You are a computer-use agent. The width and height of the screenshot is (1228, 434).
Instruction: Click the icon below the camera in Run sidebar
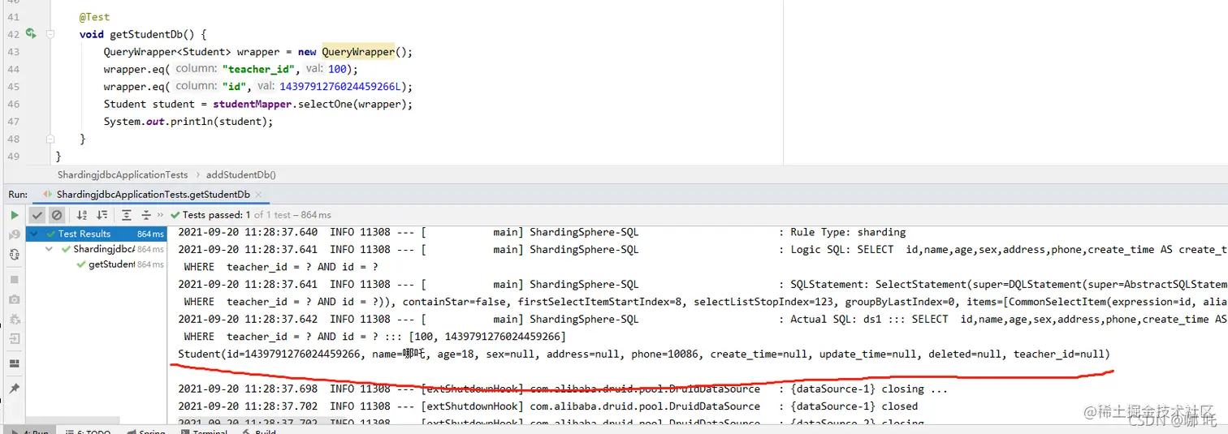(x=14, y=319)
